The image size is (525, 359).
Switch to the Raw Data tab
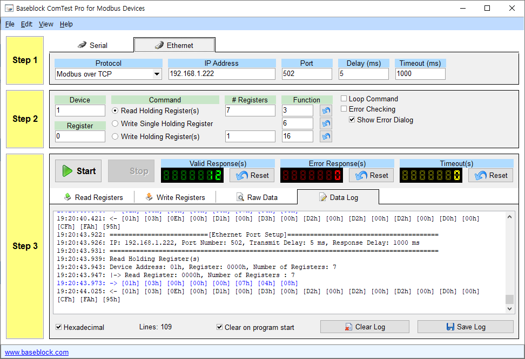tap(257, 197)
